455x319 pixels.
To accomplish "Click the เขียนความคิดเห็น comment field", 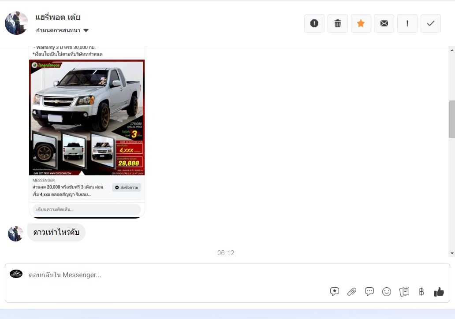I will click(x=87, y=209).
